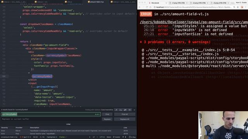Click the Prettier status indicator

[63, 137]
